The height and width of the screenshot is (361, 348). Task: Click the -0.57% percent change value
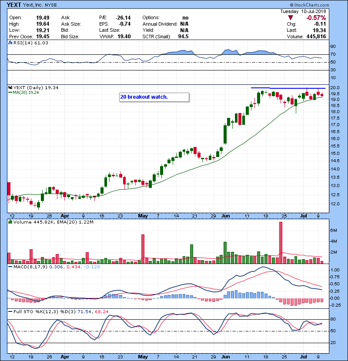coord(316,18)
